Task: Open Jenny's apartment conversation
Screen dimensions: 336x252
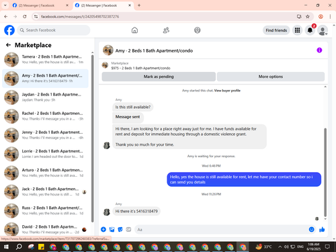Action: [x=46, y=135]
